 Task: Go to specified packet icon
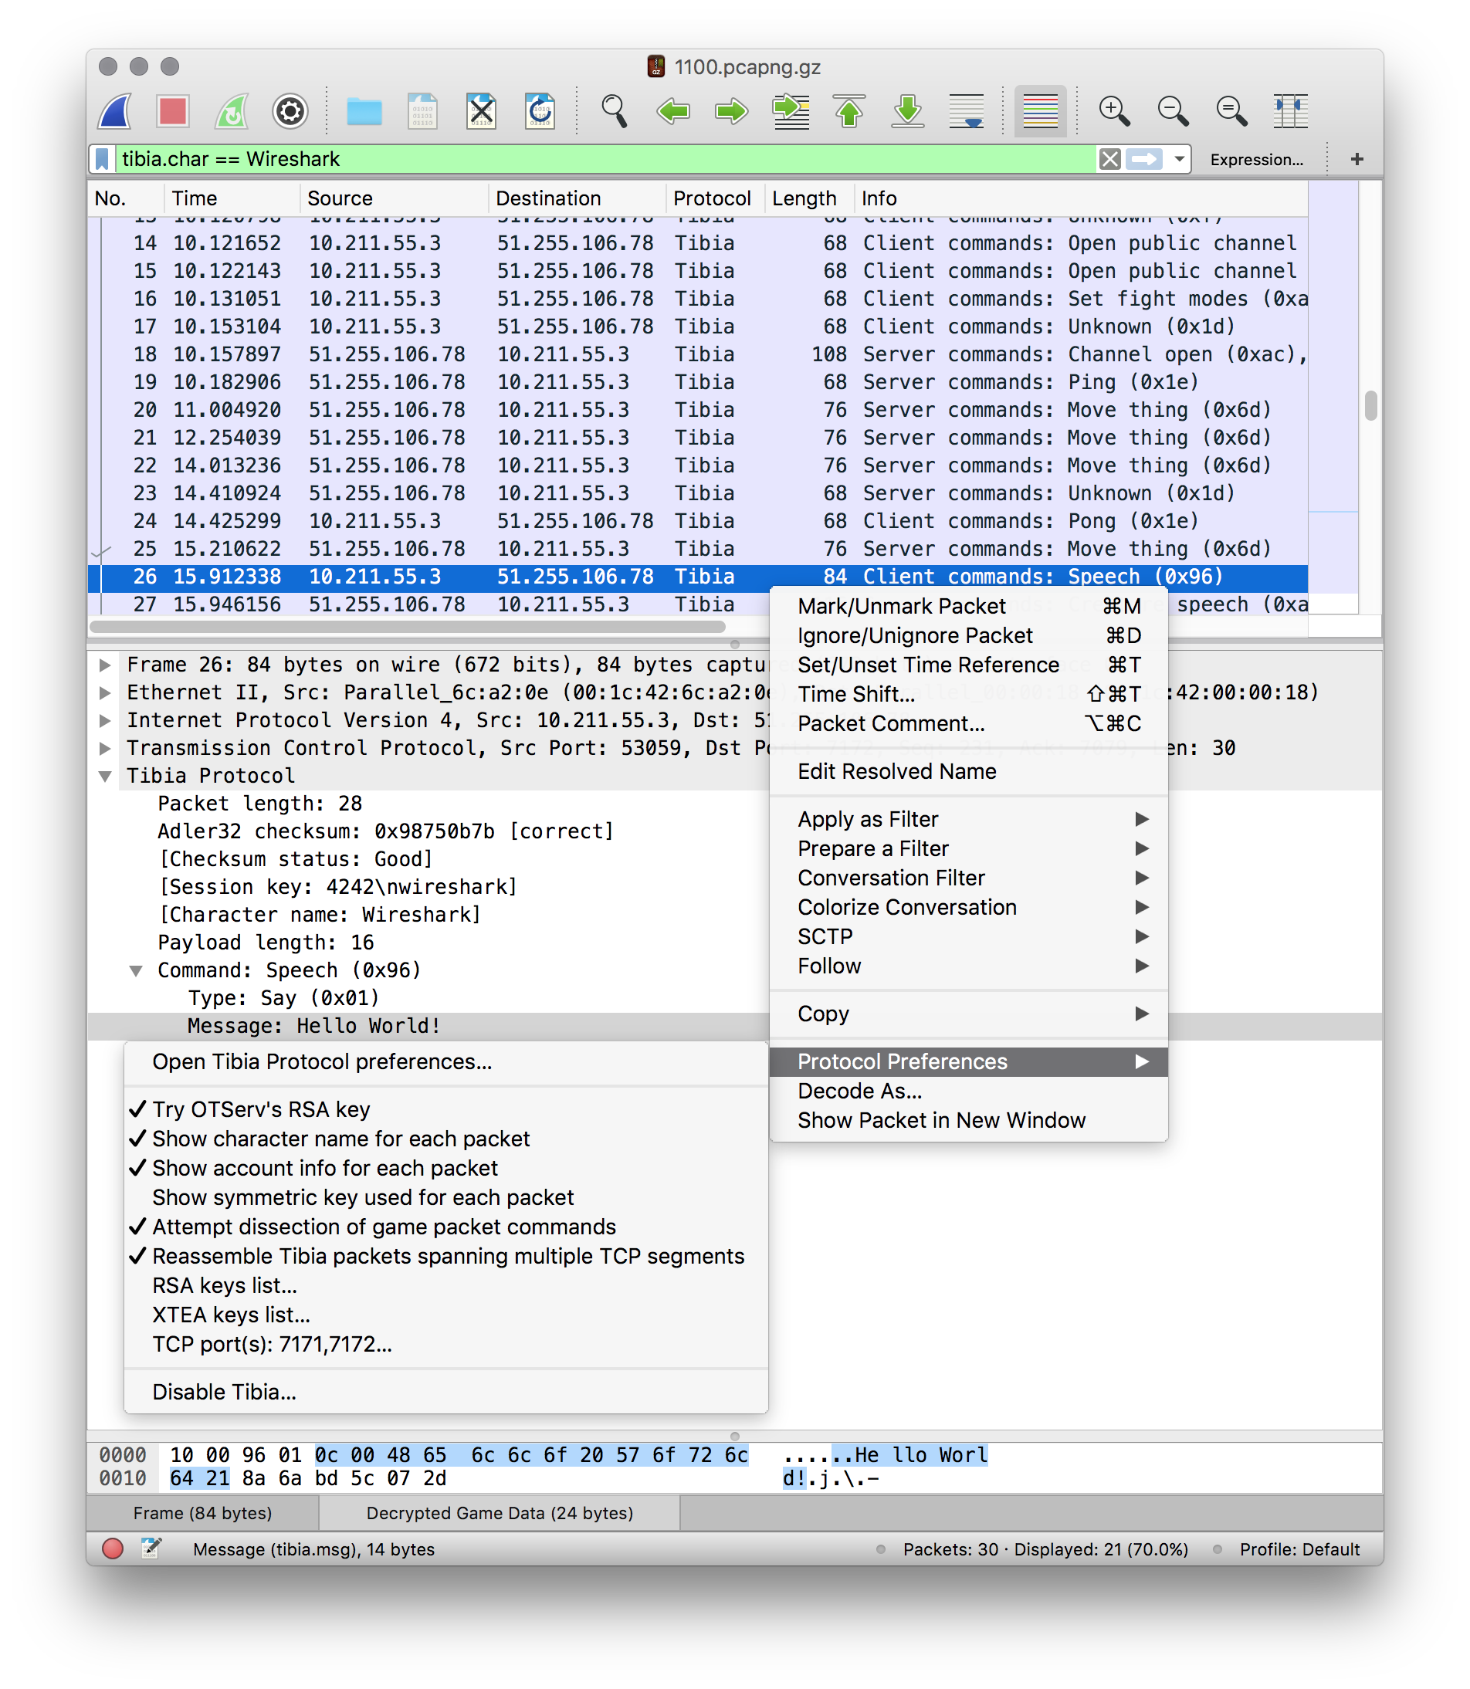(791, 110)
